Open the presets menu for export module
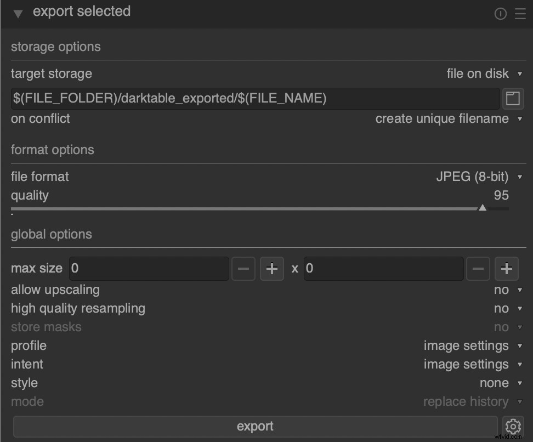 [x=519, y=14]
